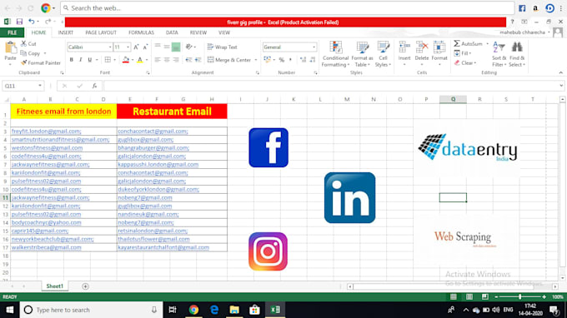Open Sort & Filter menu
Image resolution: width=567 pixels, height=318 pixels.
(x=499, y=54)
